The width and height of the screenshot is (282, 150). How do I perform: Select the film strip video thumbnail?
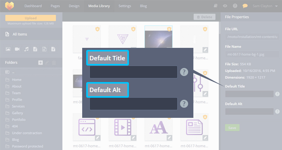pyautogui.click(x=122, y=127)
